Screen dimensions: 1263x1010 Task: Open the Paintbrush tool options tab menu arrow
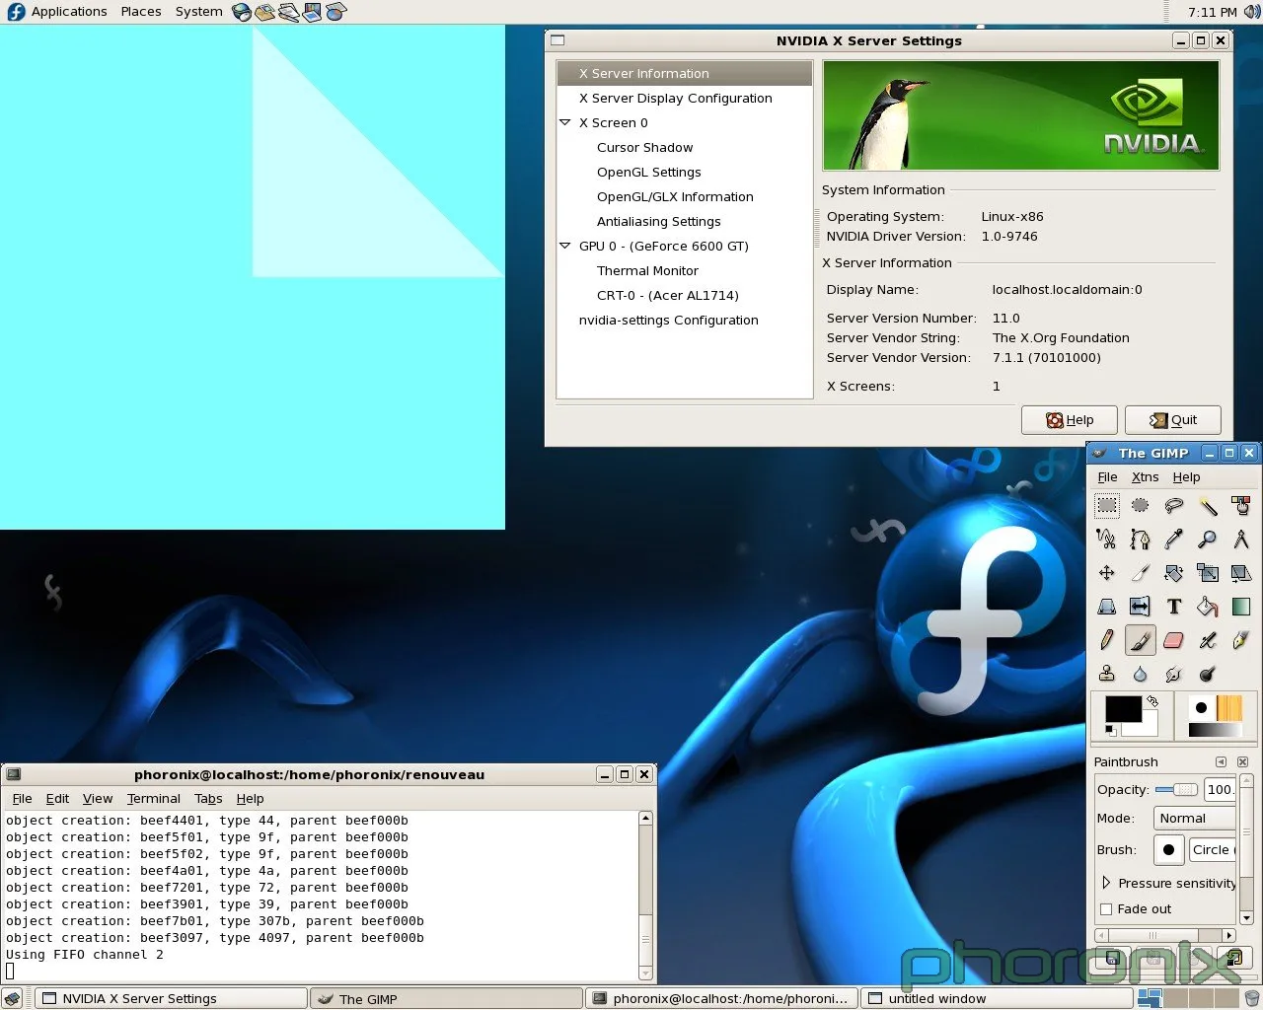tap(1221, 762)
